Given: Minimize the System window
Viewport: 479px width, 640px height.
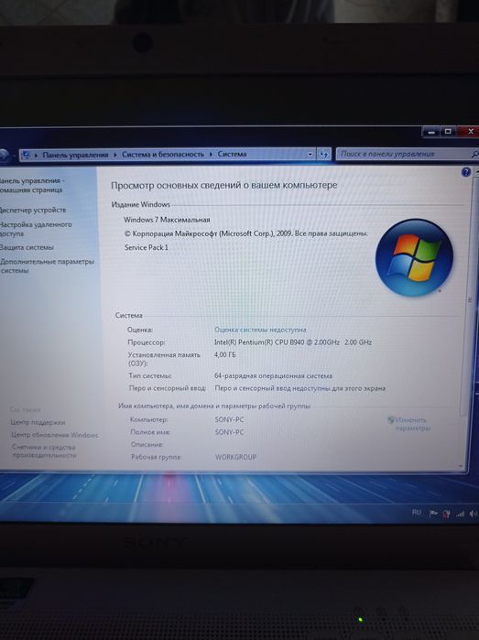Looking at the screenshot, I should pos(431,132).
